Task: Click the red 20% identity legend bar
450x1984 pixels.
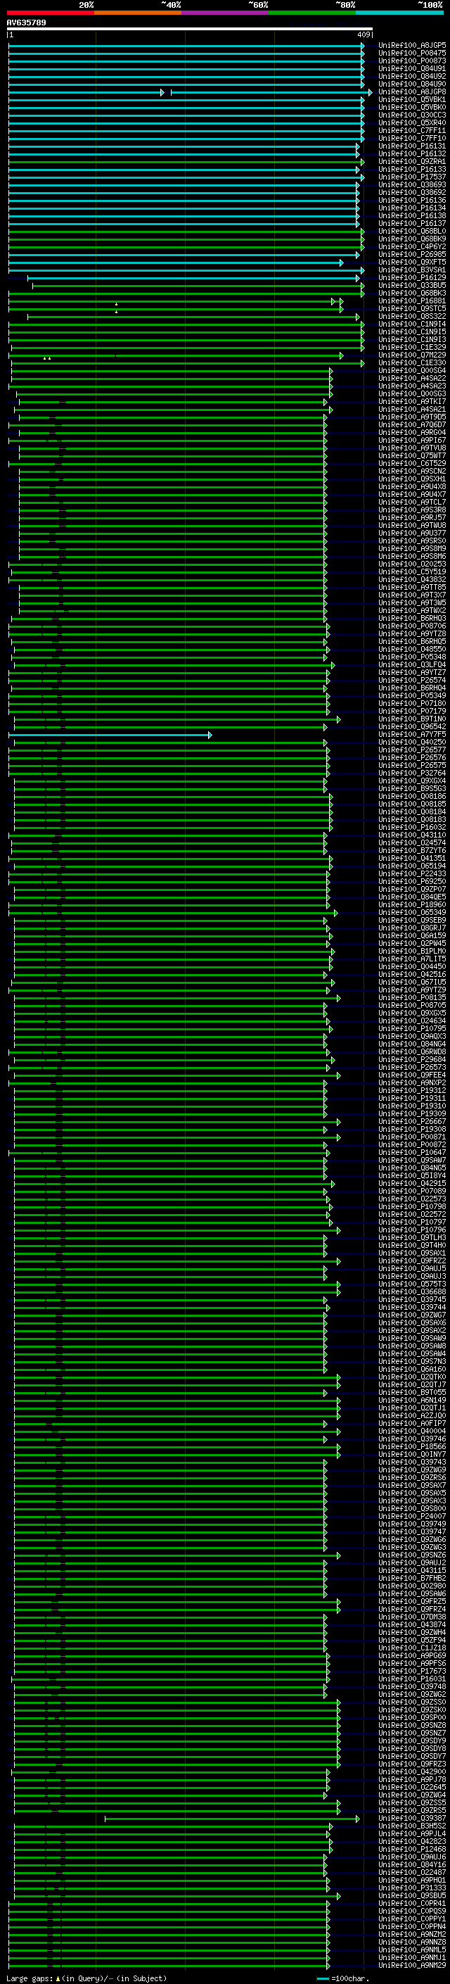Action: coord(50,13)
